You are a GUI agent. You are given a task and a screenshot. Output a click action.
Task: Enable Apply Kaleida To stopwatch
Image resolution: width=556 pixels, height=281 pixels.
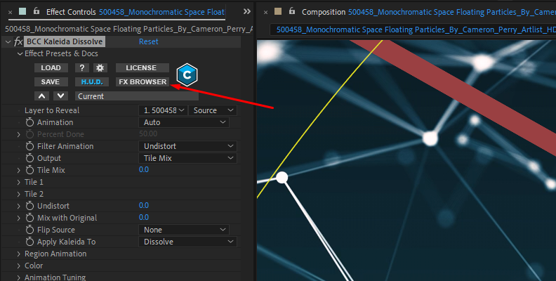(29, 242)
